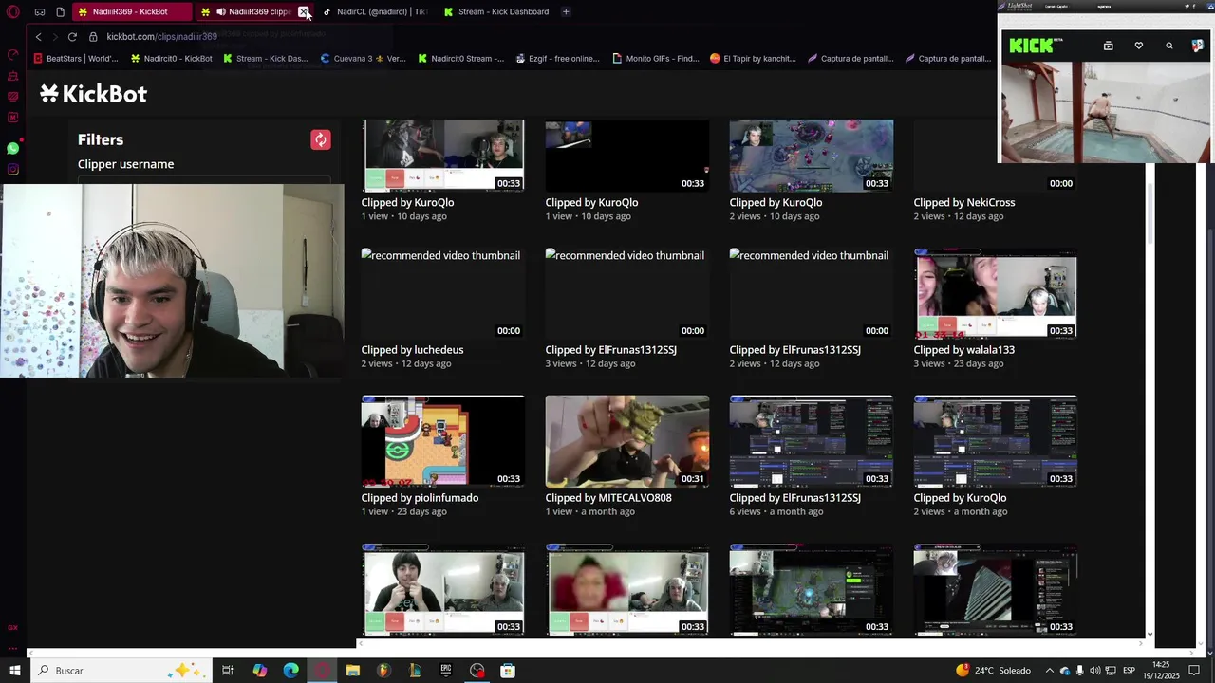Click 'Clipped by piolinfumado' title
Viewport: 1215px width, 683px height.
pyautogui.click(x=420, y=498)
